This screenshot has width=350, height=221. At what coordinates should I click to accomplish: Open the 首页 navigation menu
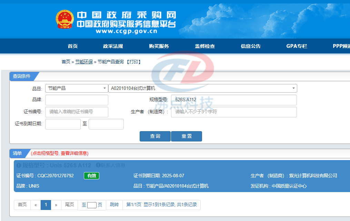(73, 46)
